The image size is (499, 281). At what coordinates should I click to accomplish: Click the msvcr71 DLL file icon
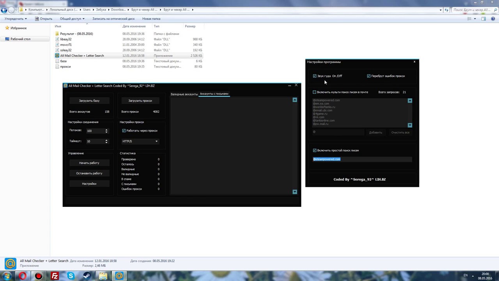[57, 45]
